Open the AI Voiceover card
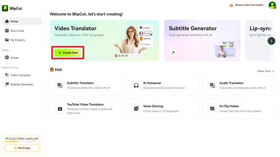This screenshot has height=157, width=280. [163, 85]
